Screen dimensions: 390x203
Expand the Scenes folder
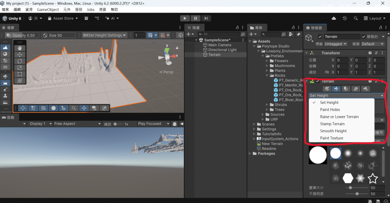point(254,124)
